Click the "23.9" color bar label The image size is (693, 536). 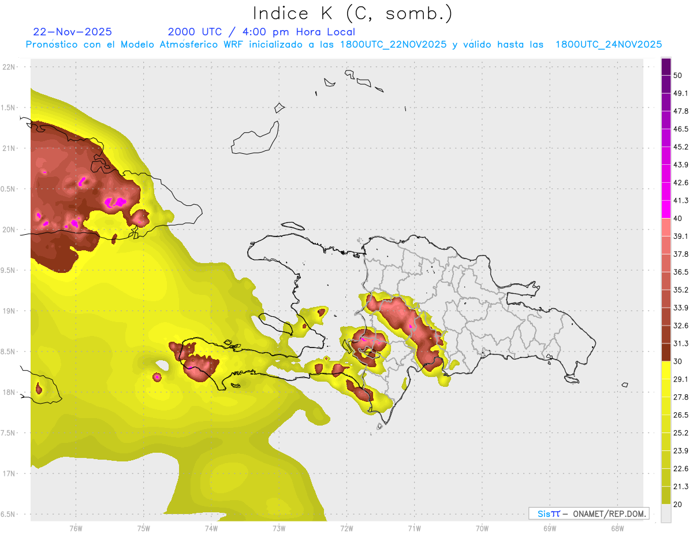680,450
